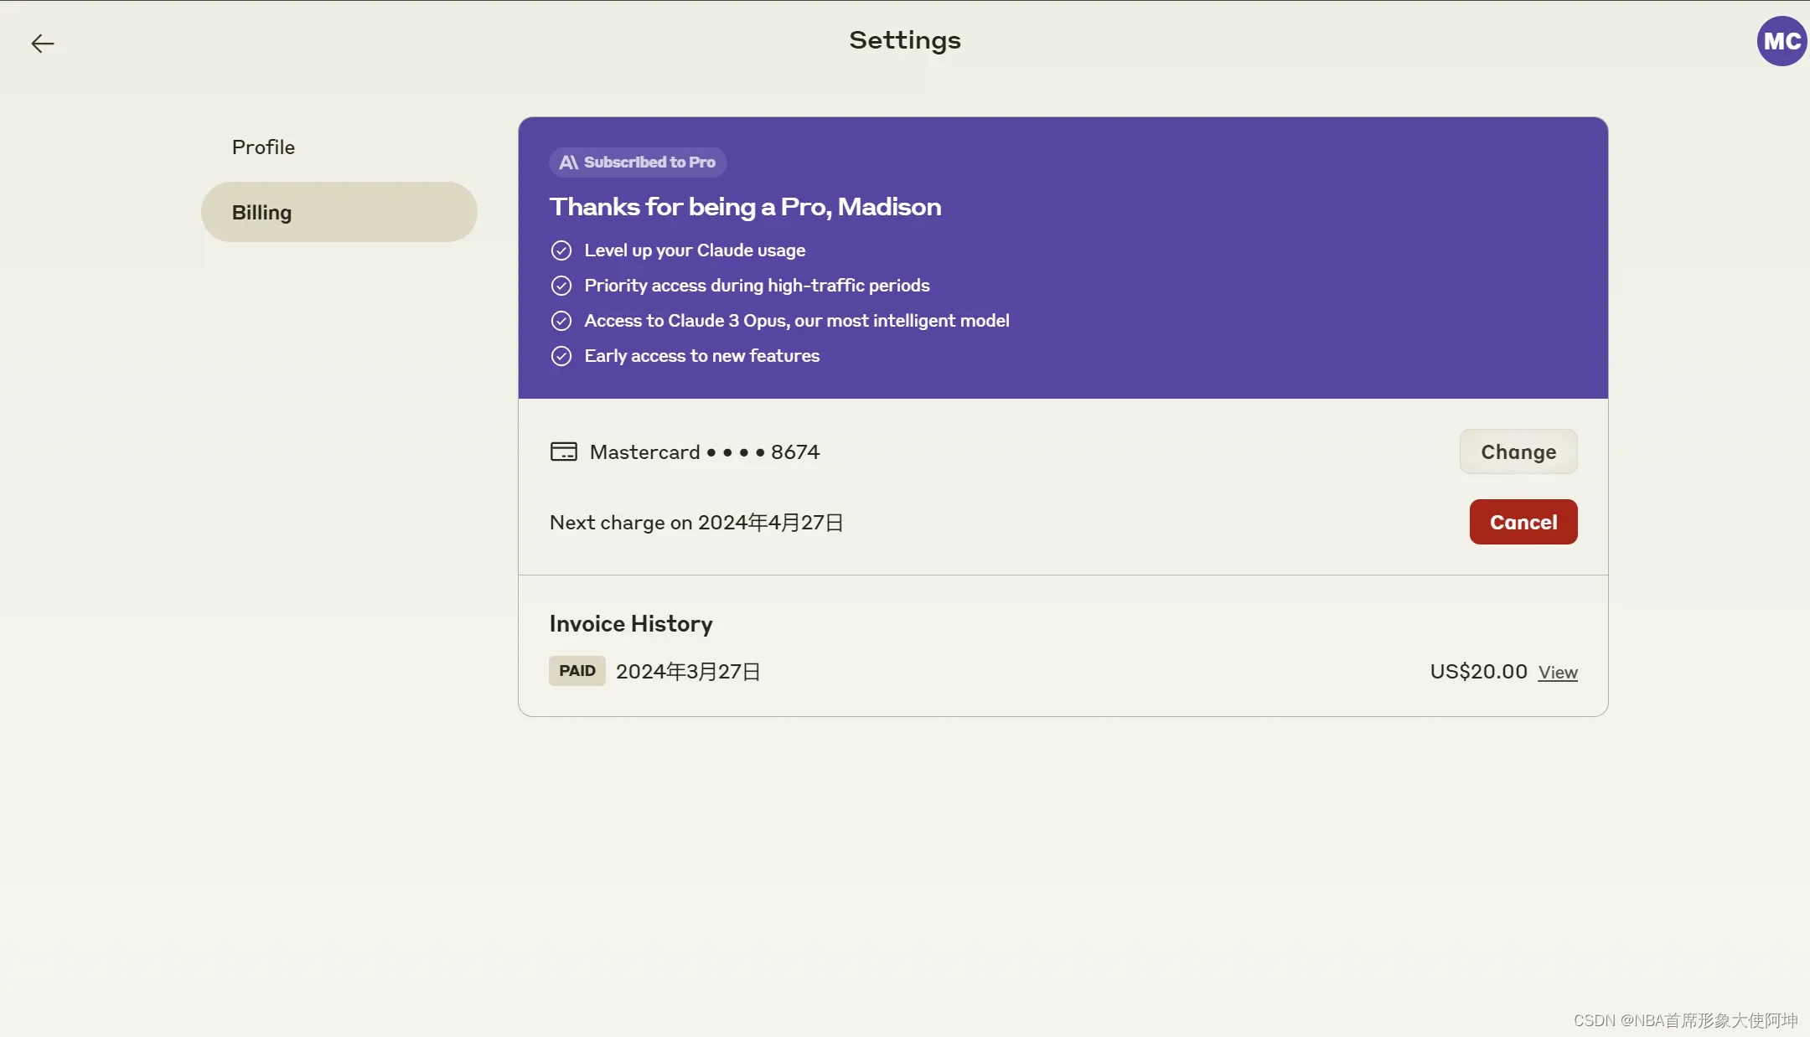
Task: Click the US$20.00 invoice amount
Action: pos(1478,672)
